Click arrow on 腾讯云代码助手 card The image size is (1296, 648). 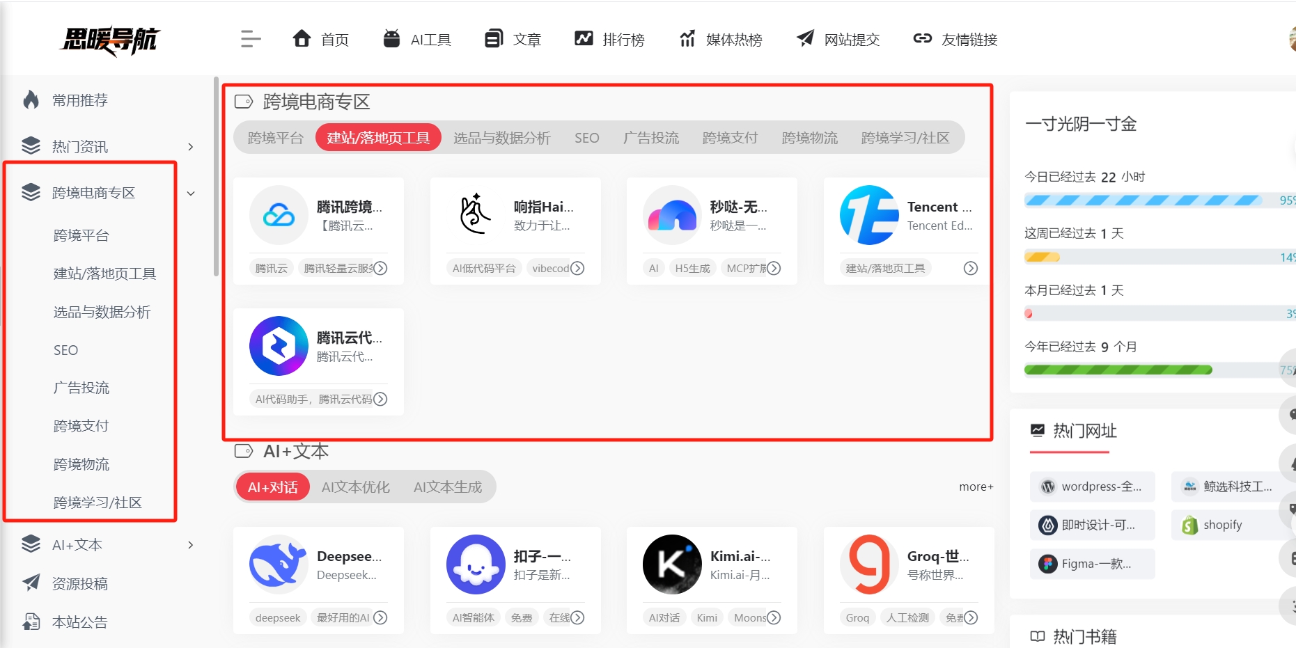coord(380,399)
